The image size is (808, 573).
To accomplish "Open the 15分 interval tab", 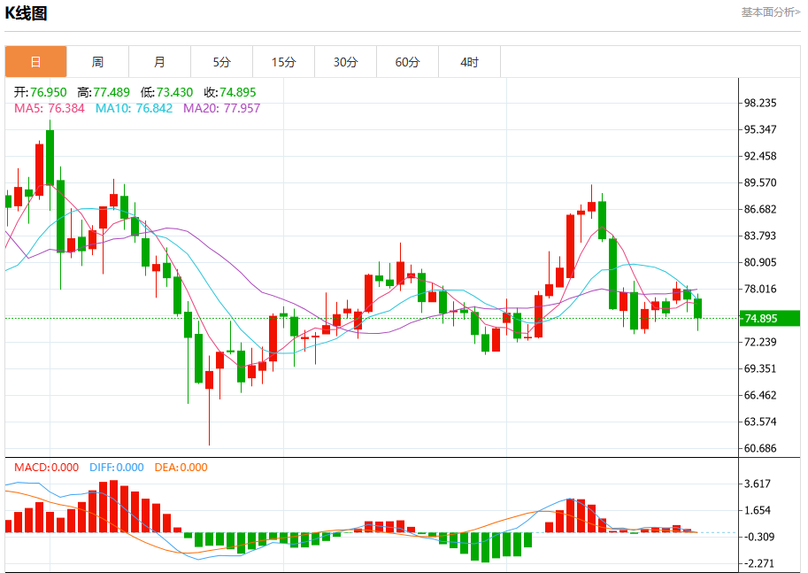I will click(283, 62).
